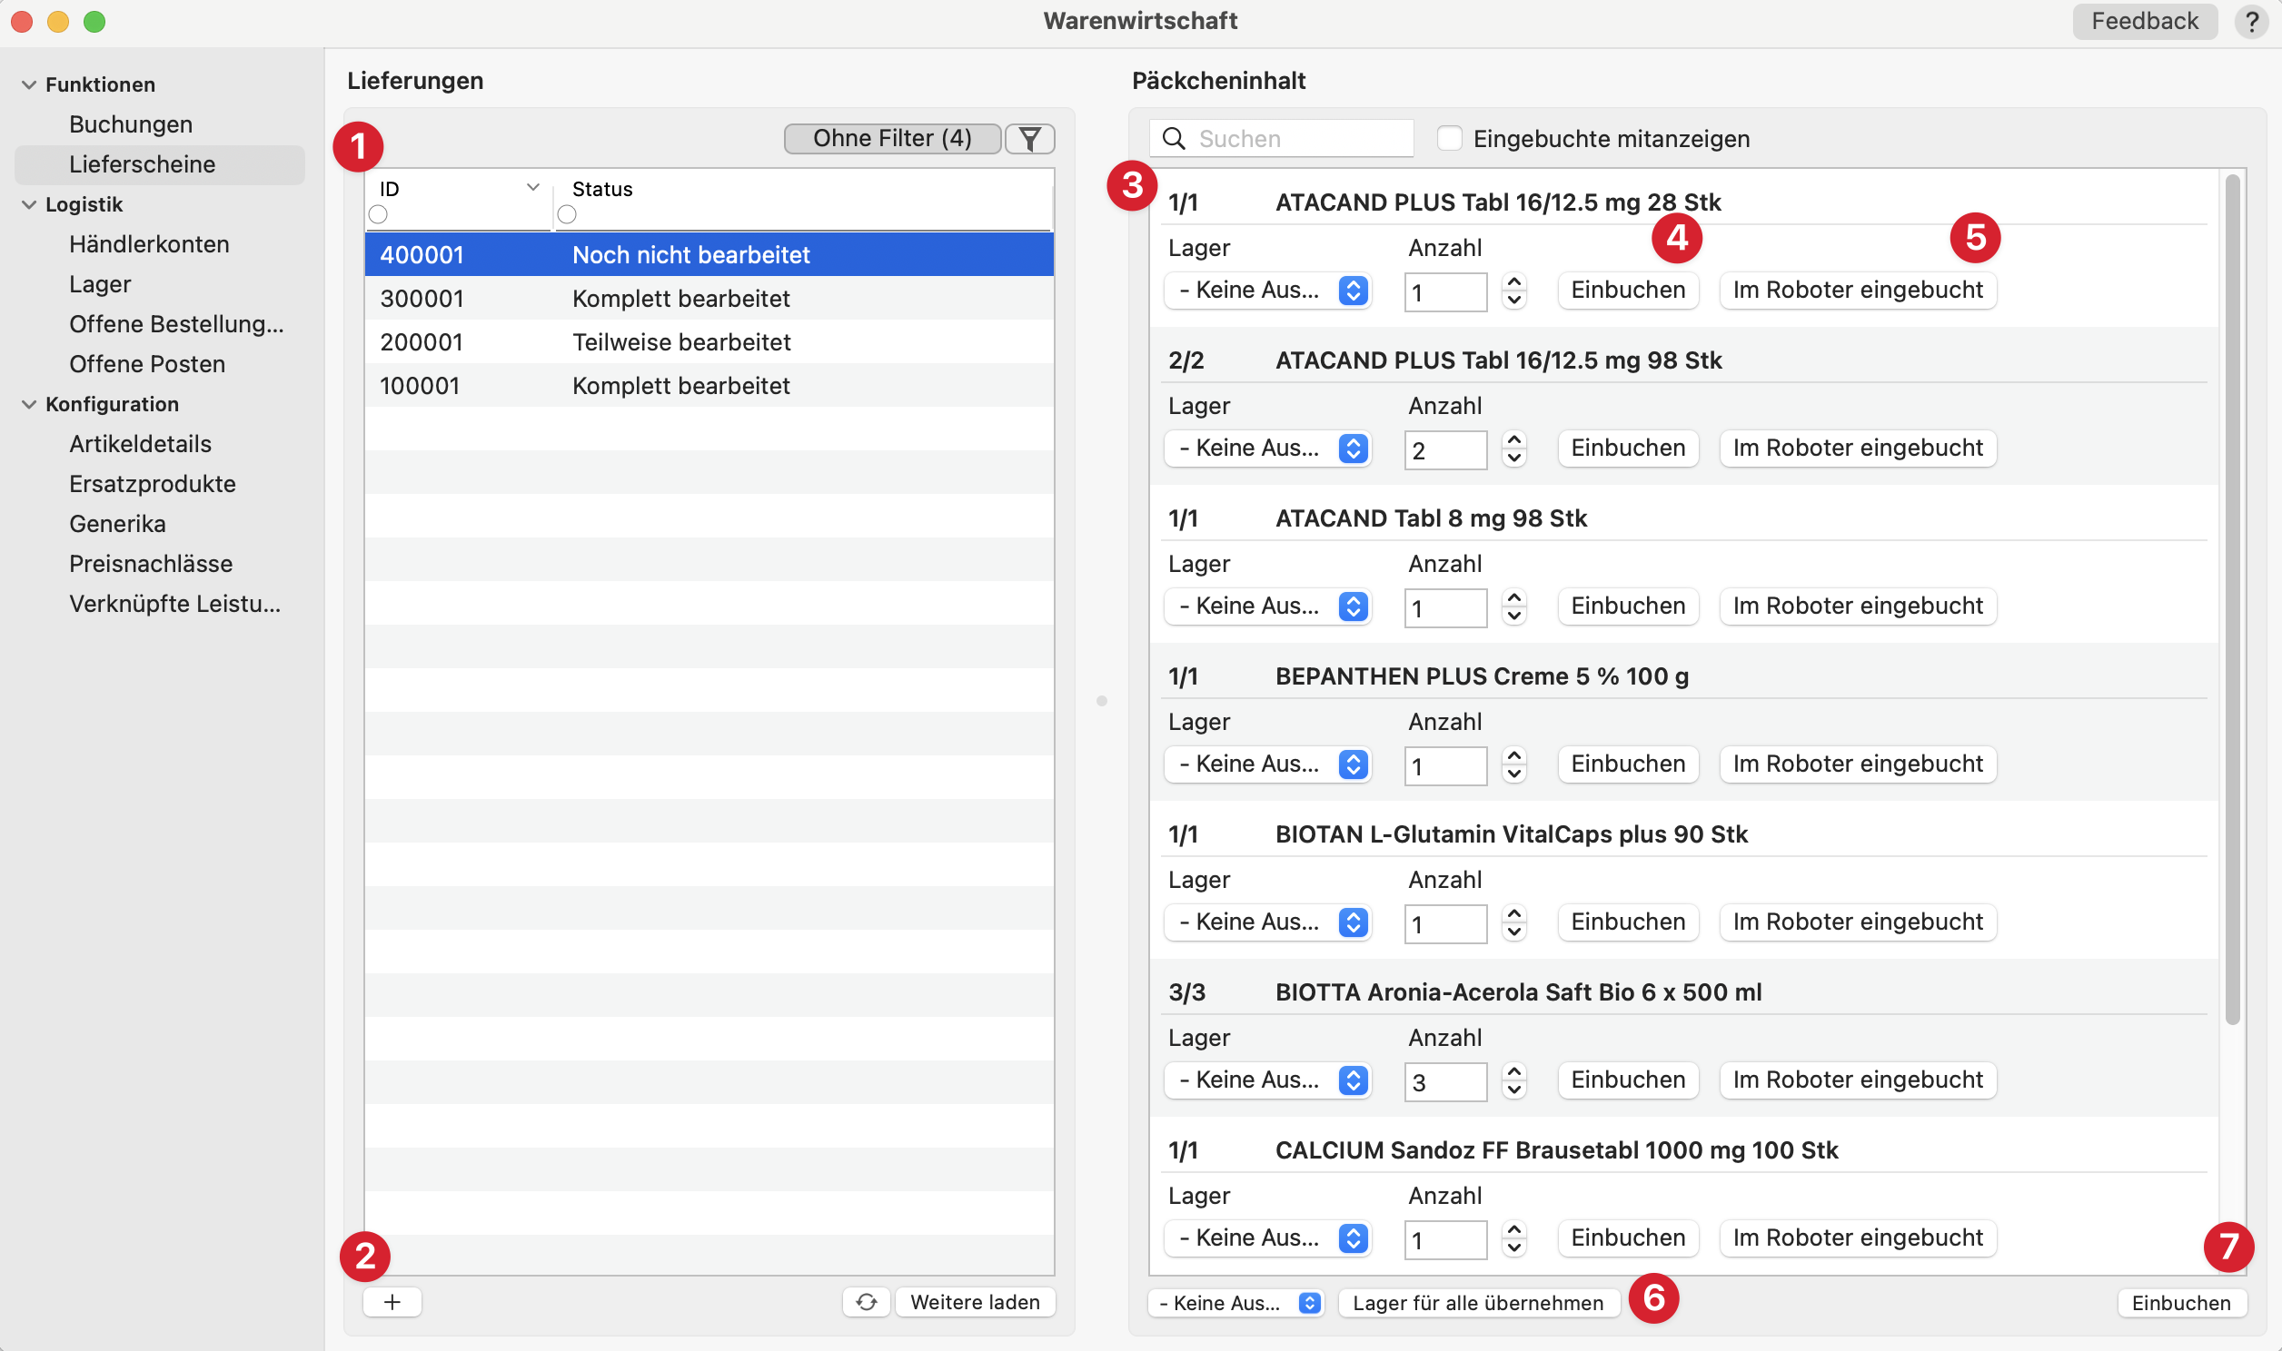Viewport: 2282px width, 1351px height.
Task: Collapse the Logistik section
Action: click(x=29, y=205)
